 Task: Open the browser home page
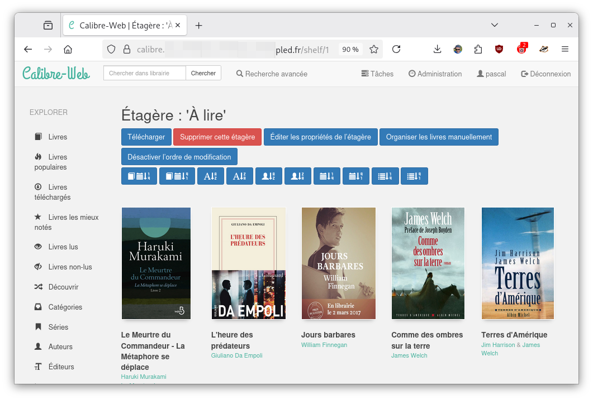click(68, 50)
